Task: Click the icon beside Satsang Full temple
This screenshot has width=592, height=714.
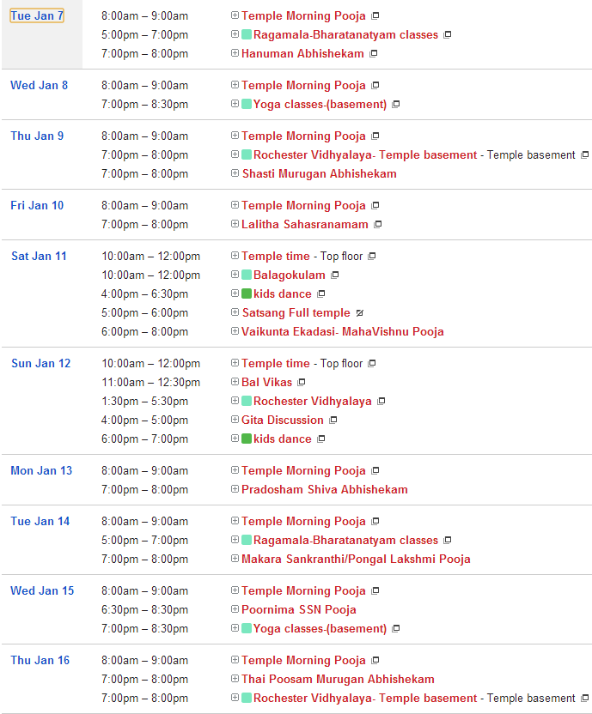Action: tap(360, 313)
